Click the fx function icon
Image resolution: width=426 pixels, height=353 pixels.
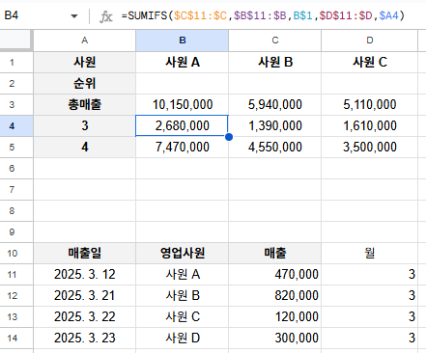(x=106, y=16)
